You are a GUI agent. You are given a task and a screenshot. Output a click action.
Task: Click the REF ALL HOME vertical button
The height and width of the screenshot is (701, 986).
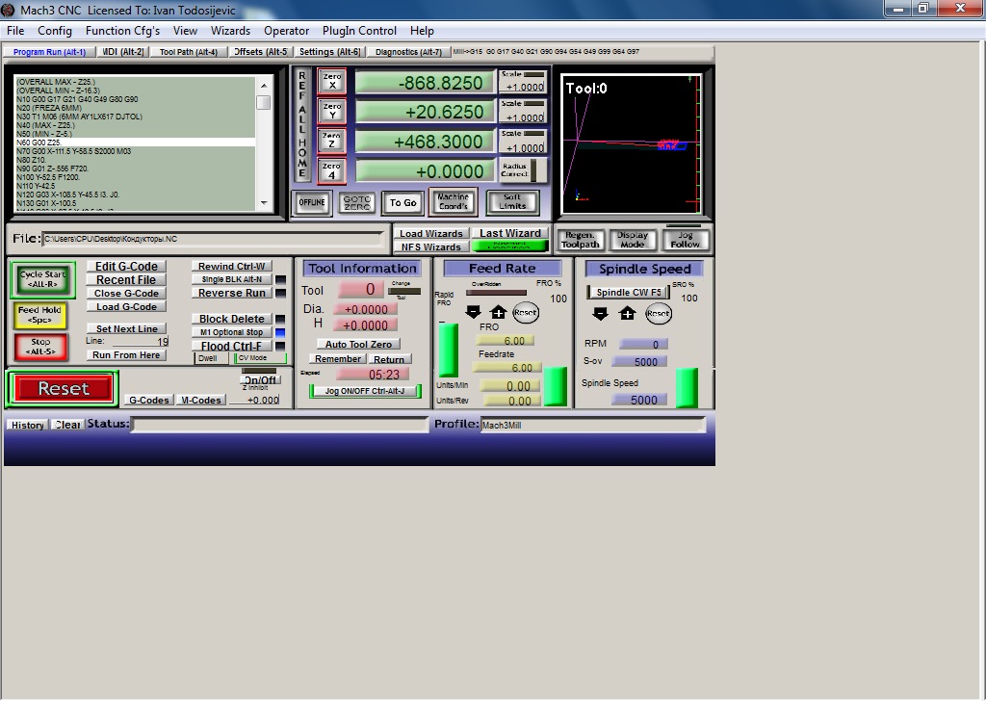302,124
